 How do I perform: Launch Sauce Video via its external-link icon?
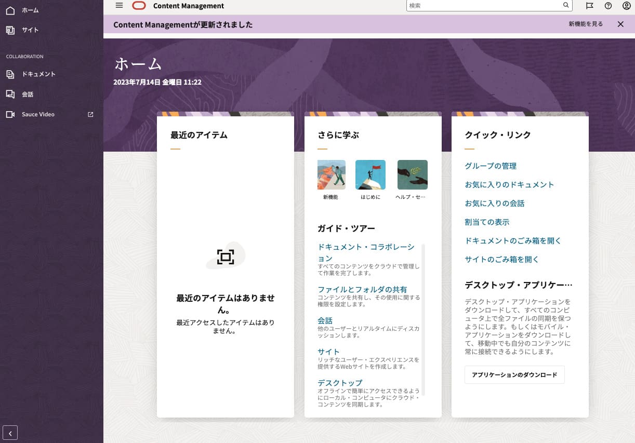pos(90,114)
